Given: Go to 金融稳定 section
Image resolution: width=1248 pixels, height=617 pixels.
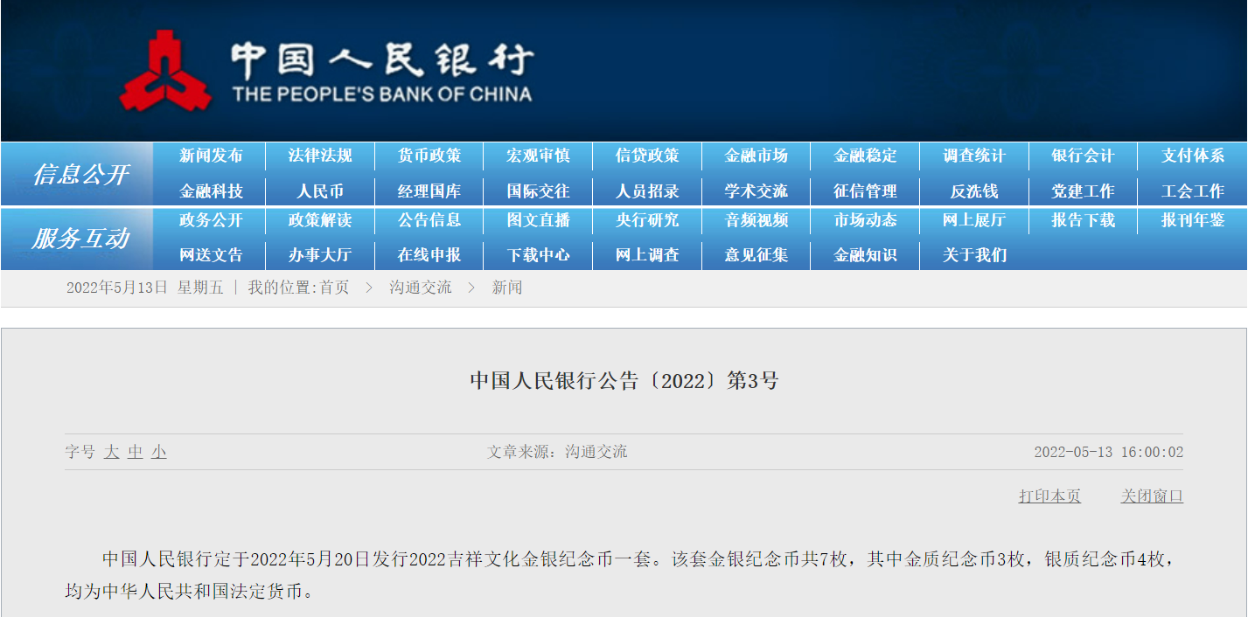Looking at the screenshot, I should pyautogui.click(x=865, y=156).
